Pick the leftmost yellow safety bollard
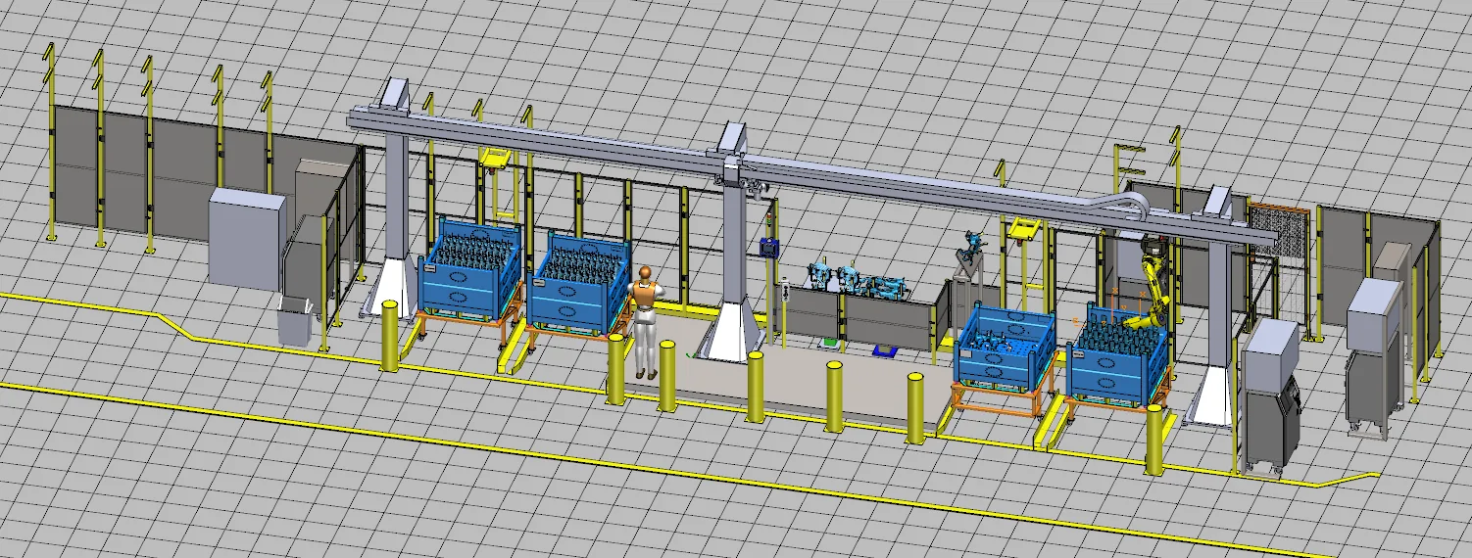Image resolution: width=1472 pixels, height=558 pixels. (x=391, y=335)
